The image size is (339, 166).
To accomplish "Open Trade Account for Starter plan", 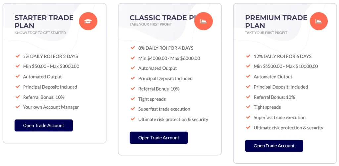I will tap(43, 126).
